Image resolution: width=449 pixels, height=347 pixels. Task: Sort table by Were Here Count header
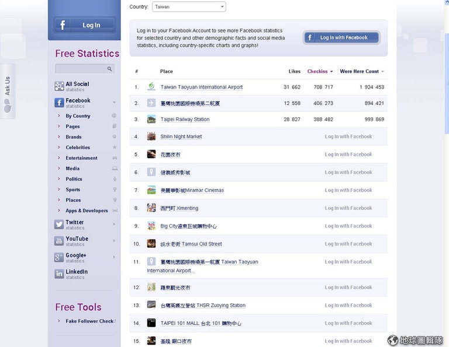coord(362,71)
